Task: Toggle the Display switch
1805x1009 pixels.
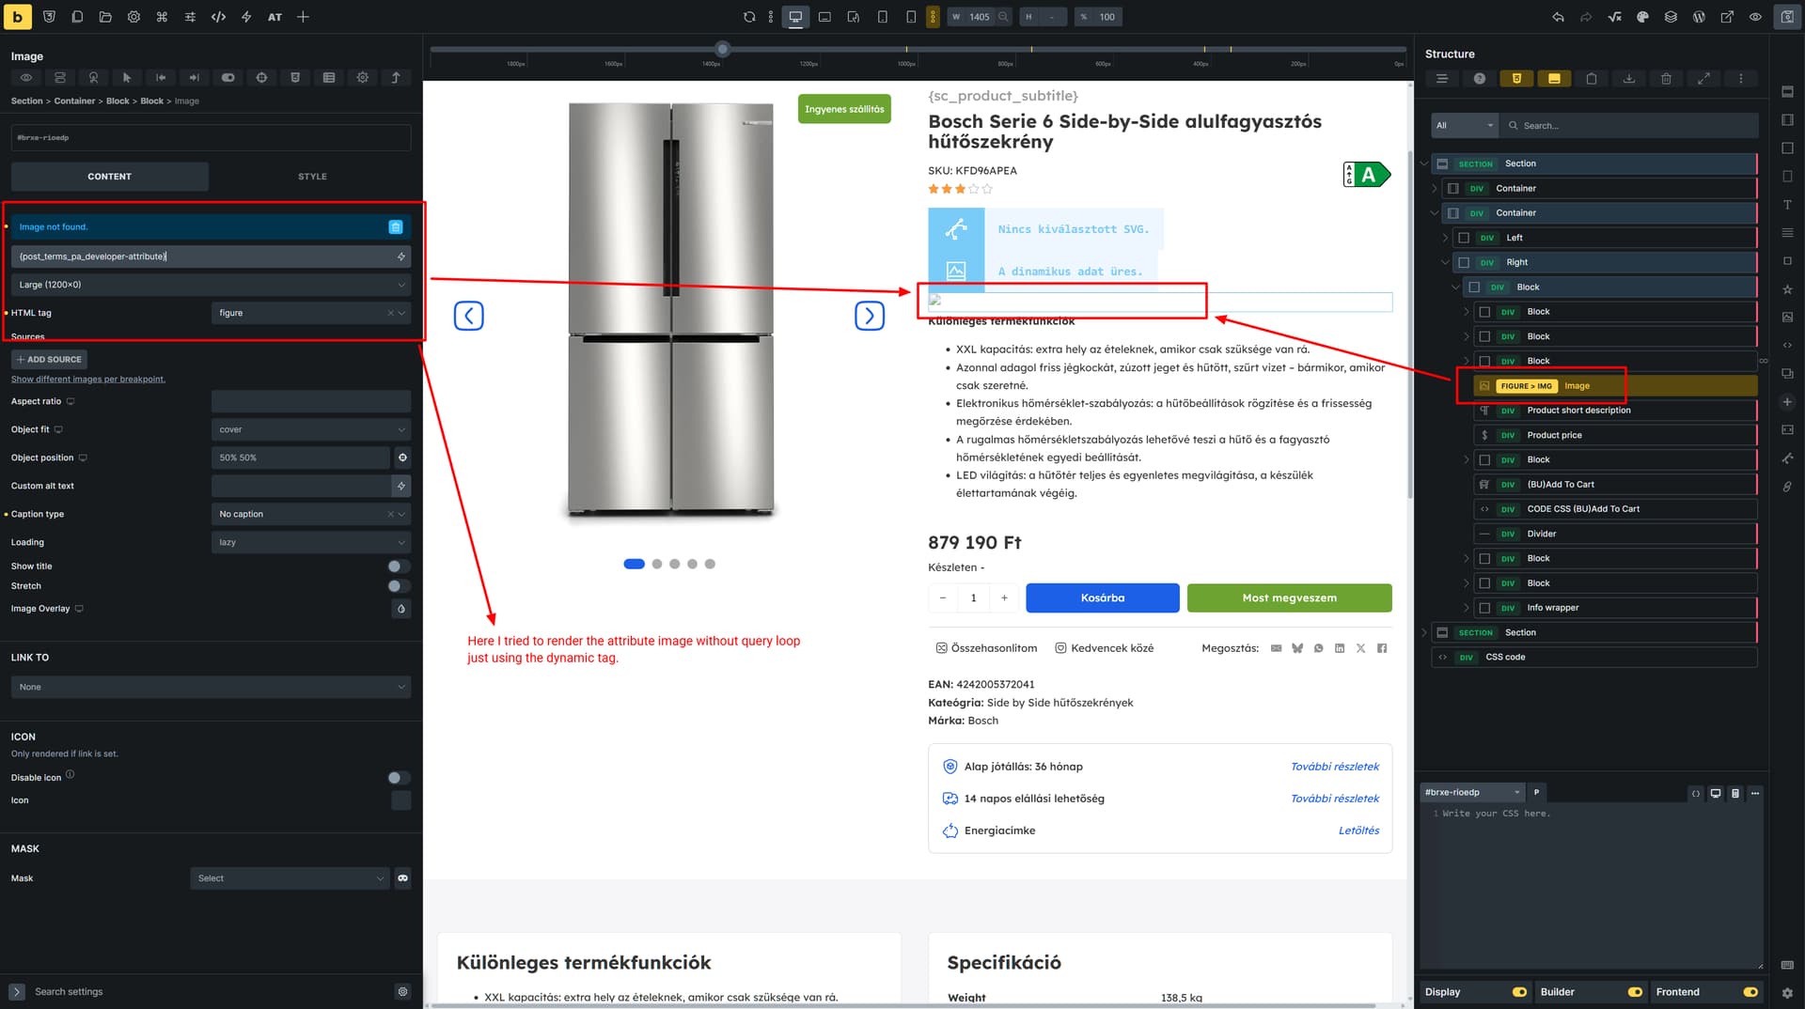Action: [x=1518, y=992]
